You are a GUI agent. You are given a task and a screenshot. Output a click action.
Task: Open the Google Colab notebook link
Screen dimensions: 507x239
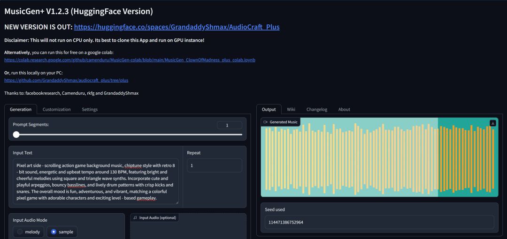tap(130, 60)
